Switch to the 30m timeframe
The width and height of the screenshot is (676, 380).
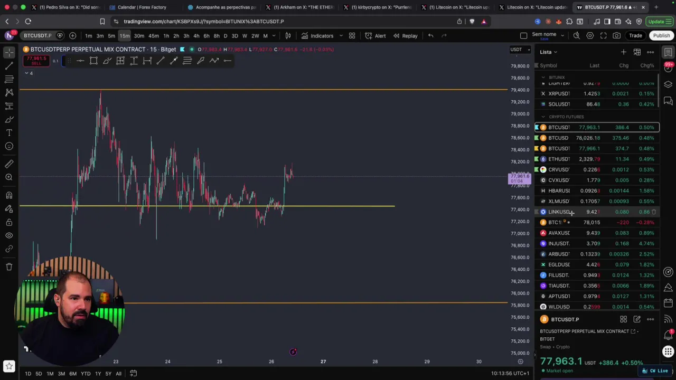tap(139, 35)
